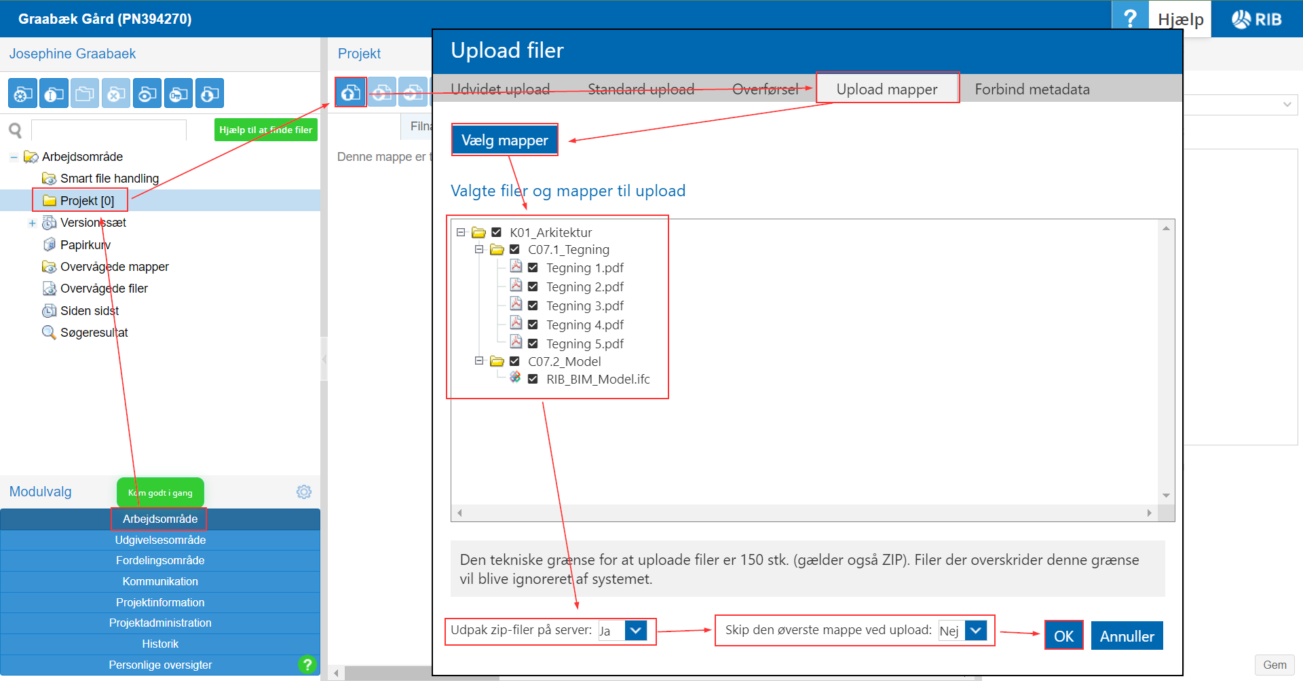
Task: Open folder permissions with the key icon
Action: (178, 94)
